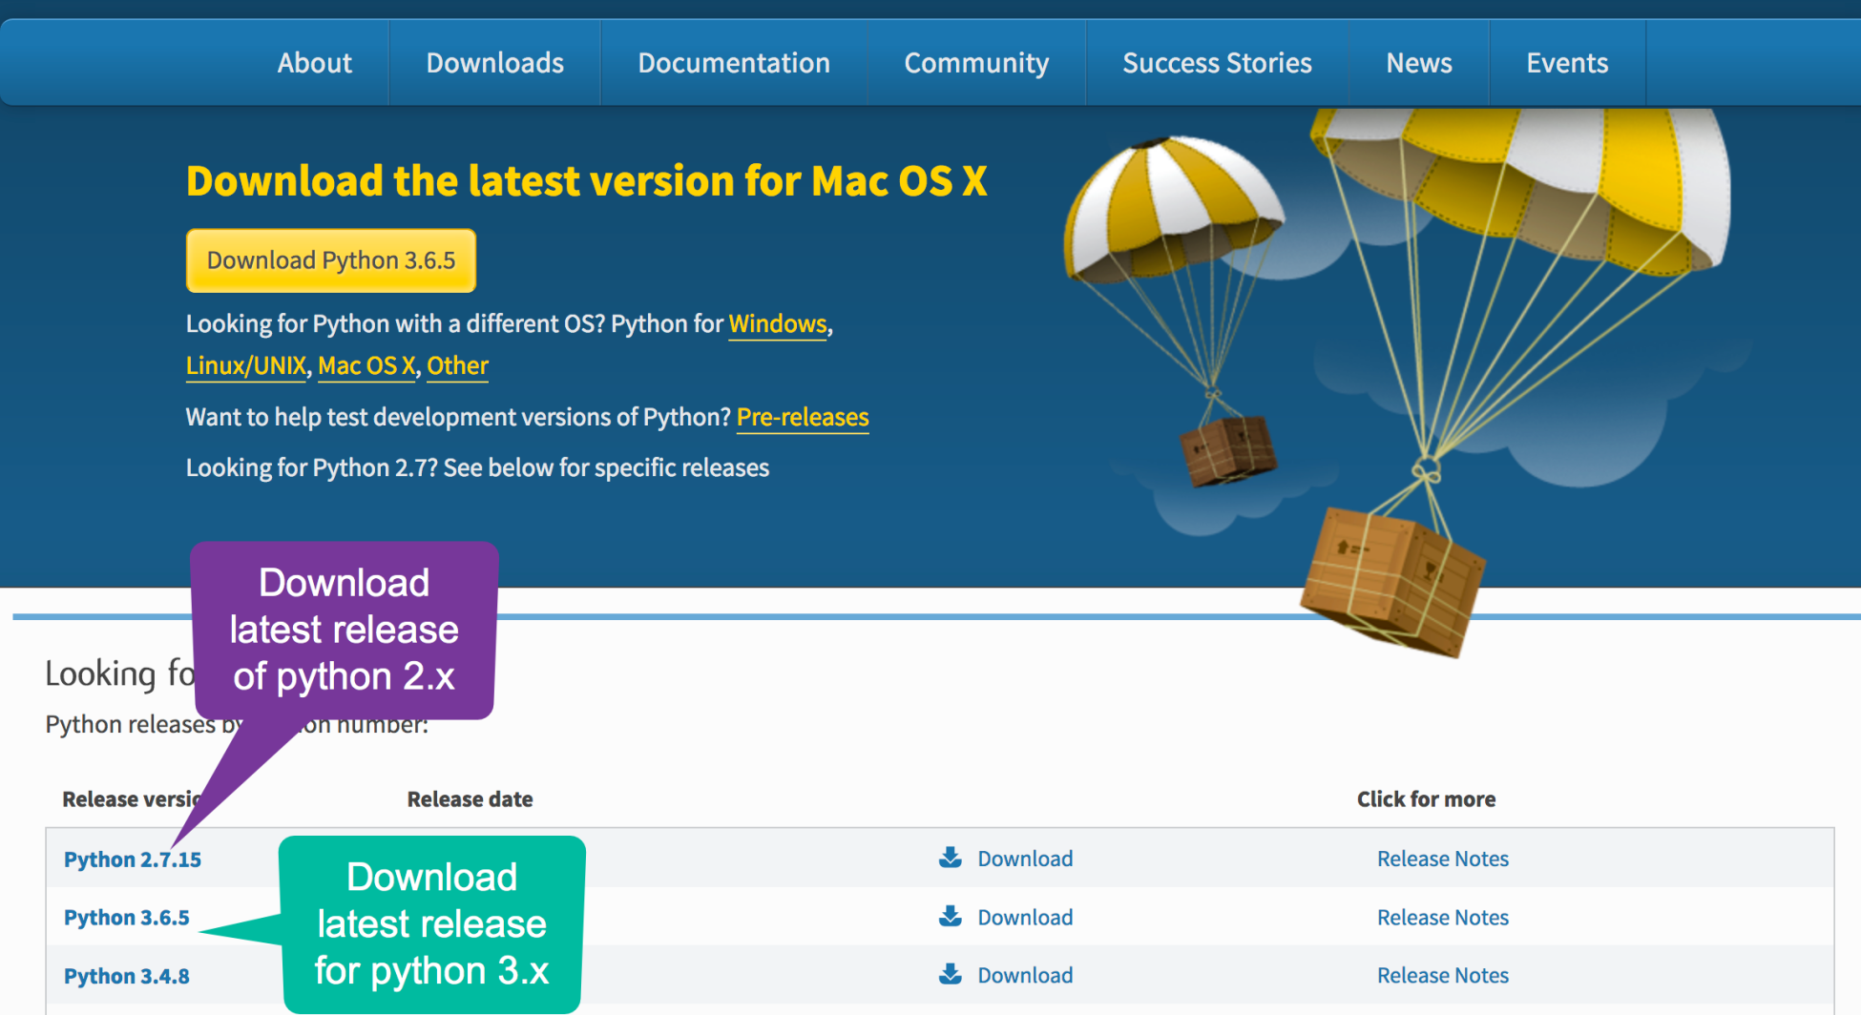Screen dimensions: 1861x1015
Task: Click the Download Python 3.6.5 button
Action: coord(331,260)
